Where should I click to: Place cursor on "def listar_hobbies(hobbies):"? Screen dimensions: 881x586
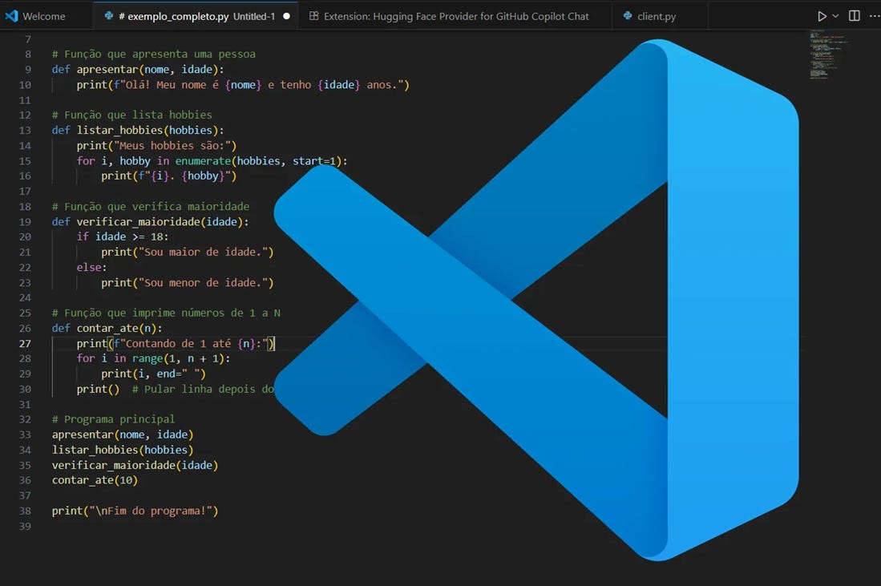point(138,131)
